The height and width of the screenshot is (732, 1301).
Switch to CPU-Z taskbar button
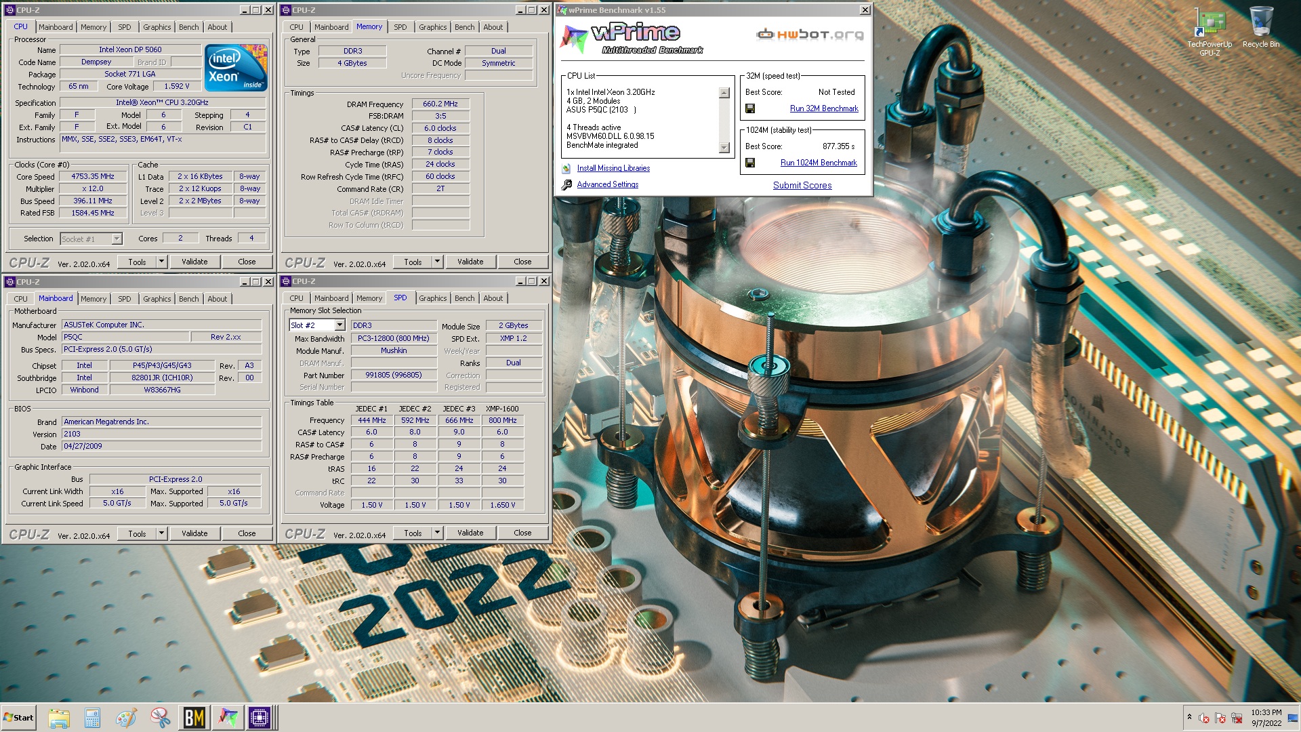click(x=260, y=718)
